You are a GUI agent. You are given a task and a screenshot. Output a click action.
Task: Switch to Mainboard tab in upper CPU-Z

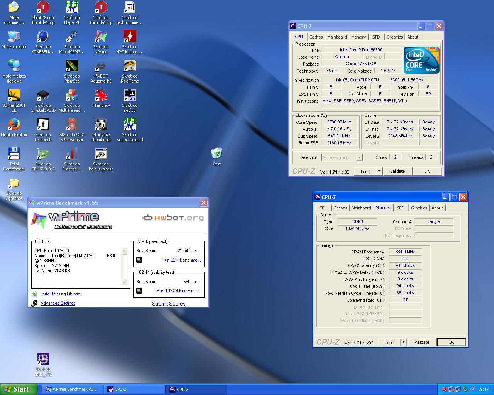[x=337, y=37]
